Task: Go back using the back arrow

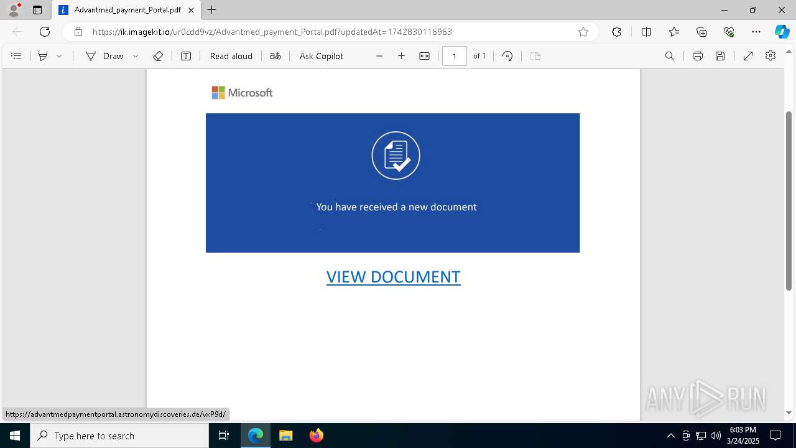Action: point(17,32)
